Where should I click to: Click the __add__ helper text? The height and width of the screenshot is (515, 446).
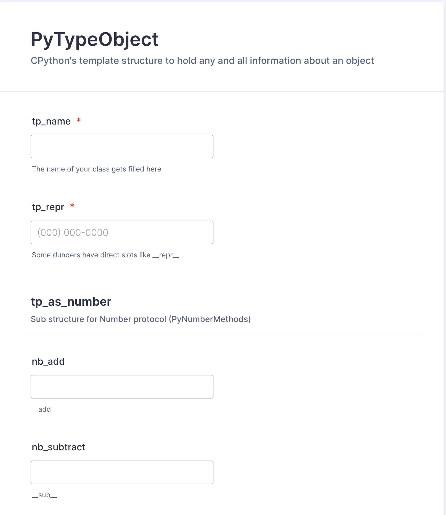tap(45, 409)
